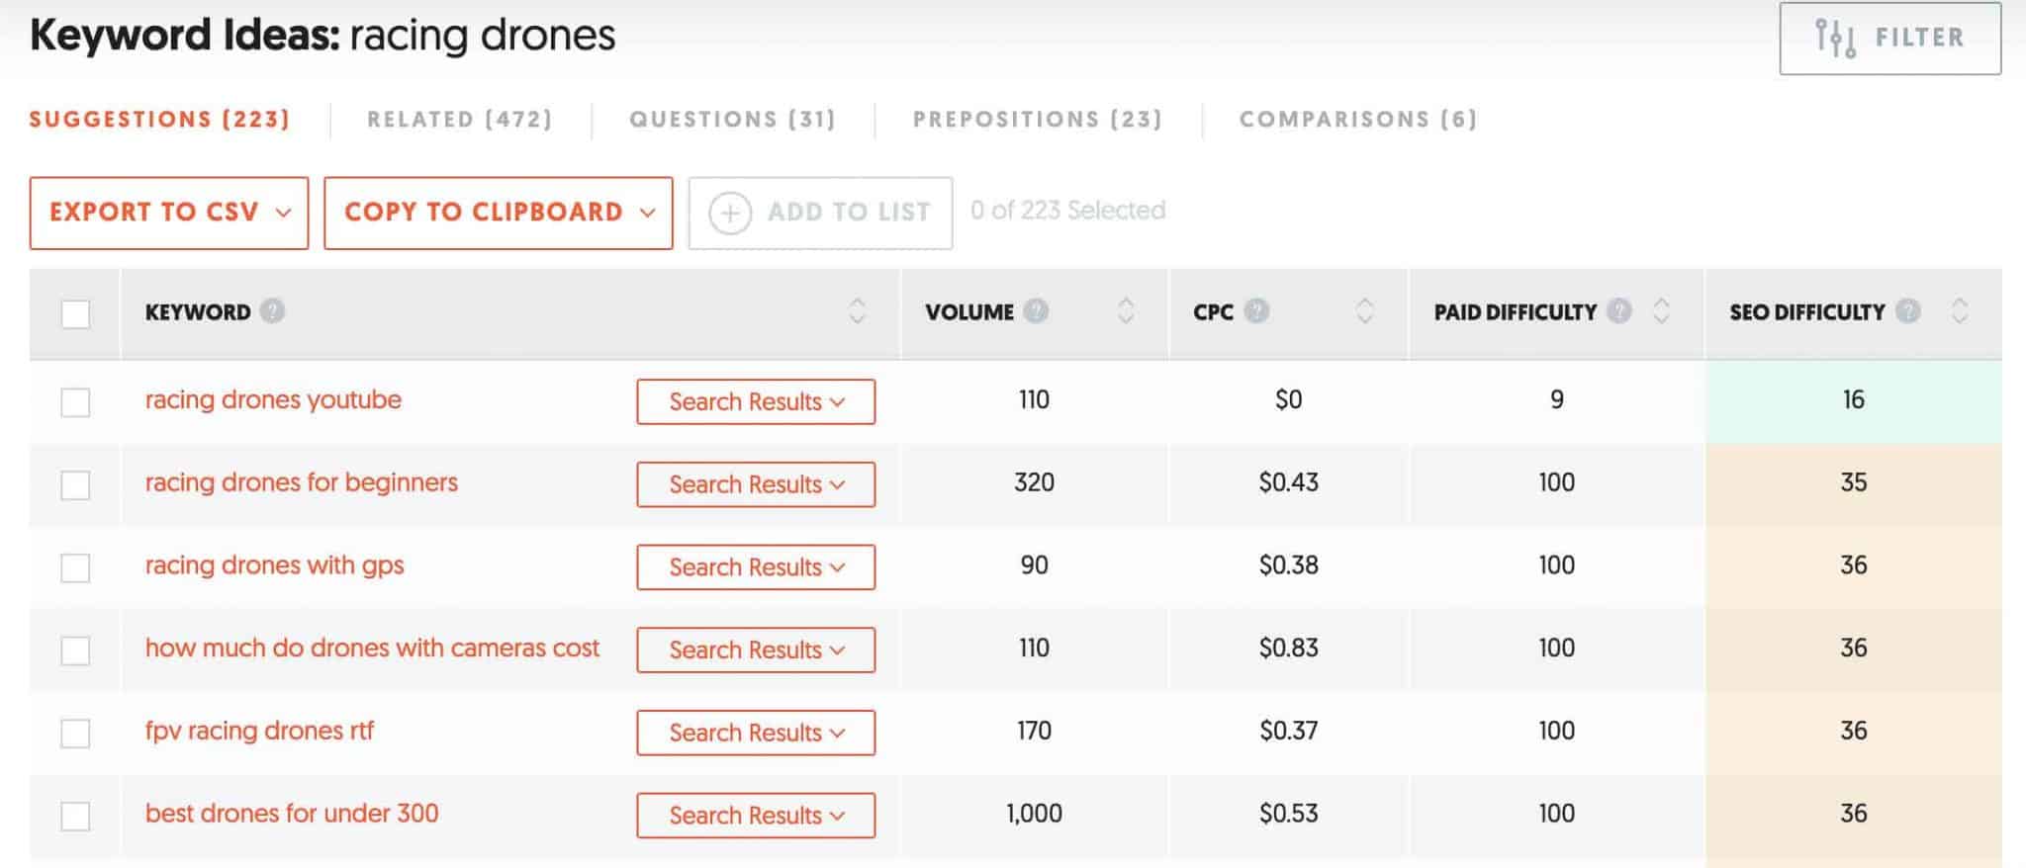Click the 320 volume value
The width and height of the screenshot is (2026, 868).
1034,483
